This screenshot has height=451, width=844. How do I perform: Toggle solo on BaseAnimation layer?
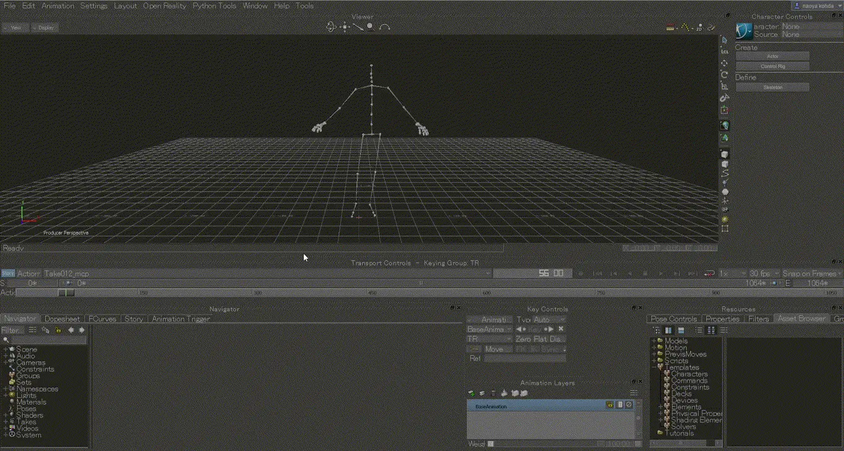(x=620, y=405)
